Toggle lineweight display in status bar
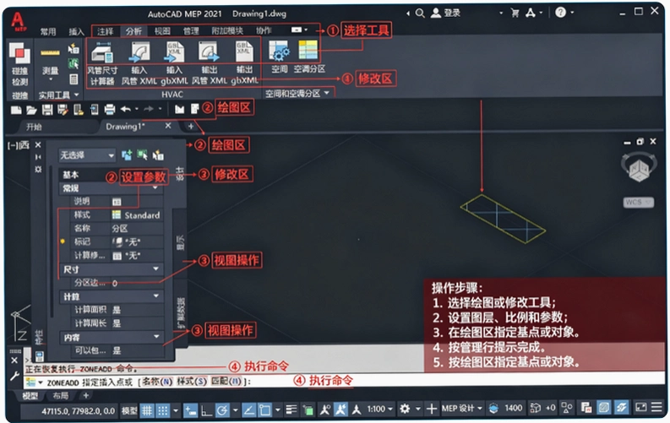The image size is (670, 423). tap(291, 409)
